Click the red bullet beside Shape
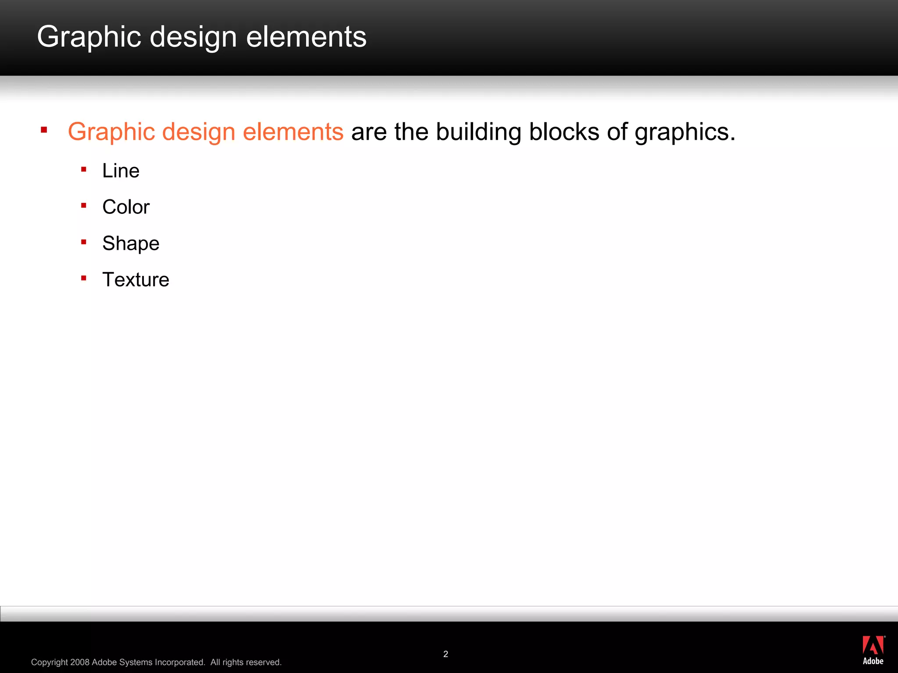Viewport: 898px width, 673px height. [84, 242]
